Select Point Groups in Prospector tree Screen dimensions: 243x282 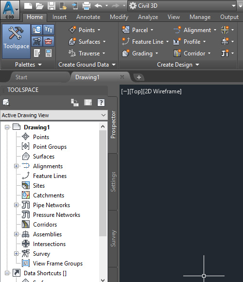pyautogui.click(x=50, y=147)
